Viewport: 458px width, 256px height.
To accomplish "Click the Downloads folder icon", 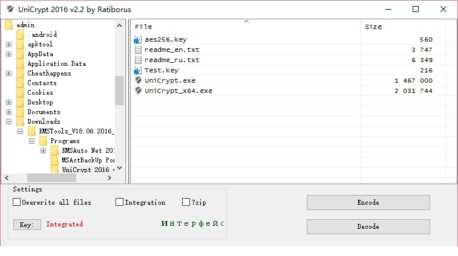I will (x=20, y=121).
